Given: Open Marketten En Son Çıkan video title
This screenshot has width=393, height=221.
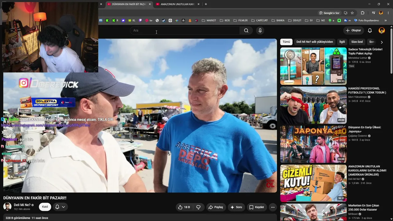Looking at the screenshot, I should pyautogui.click(x=364, y=207).
